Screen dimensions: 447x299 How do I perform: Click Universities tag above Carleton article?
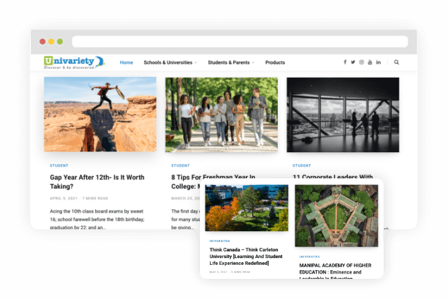click(219, 241)
